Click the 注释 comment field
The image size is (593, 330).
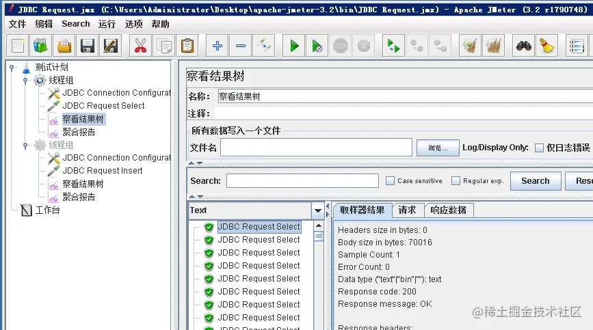404,113
